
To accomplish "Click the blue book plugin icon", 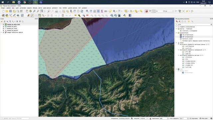I will [130, 16].
